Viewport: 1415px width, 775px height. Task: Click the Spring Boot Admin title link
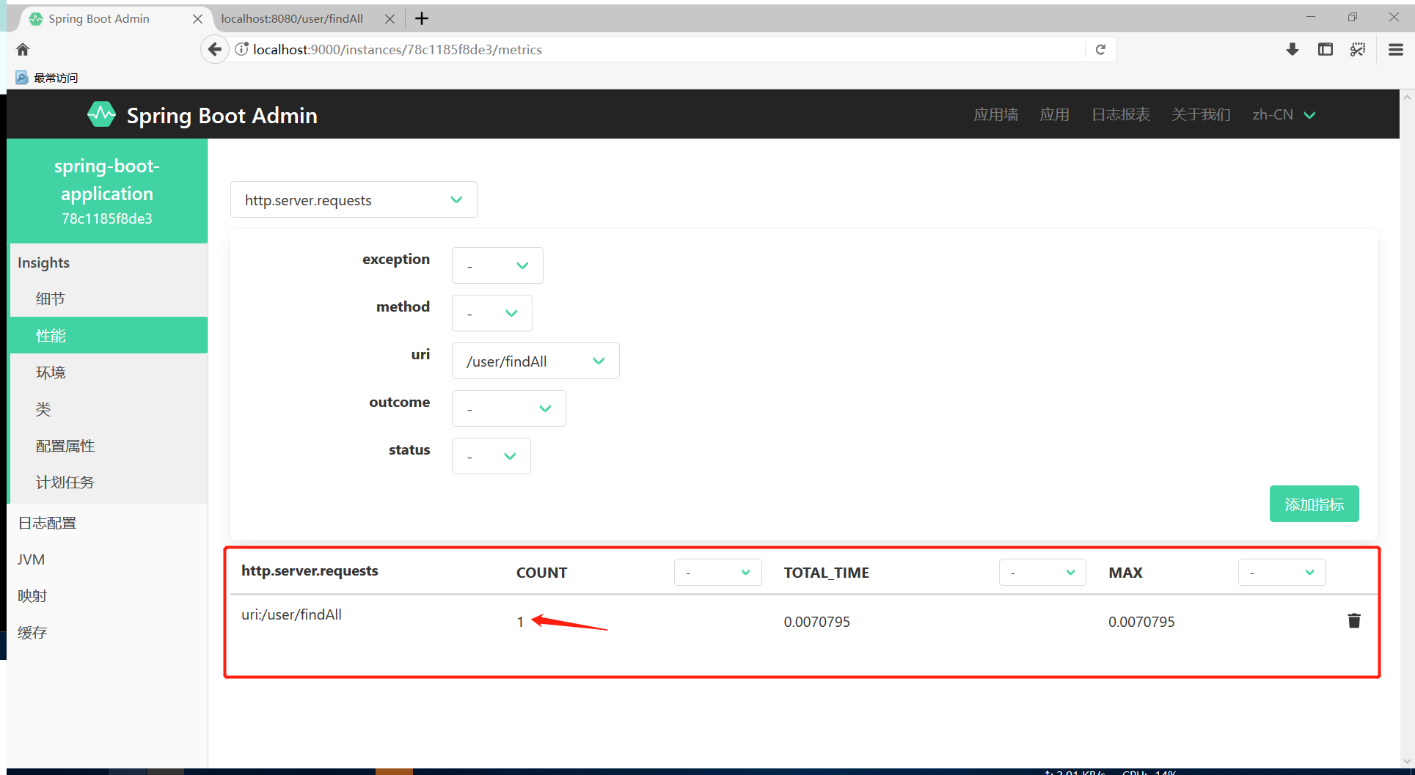pos(222,115)
